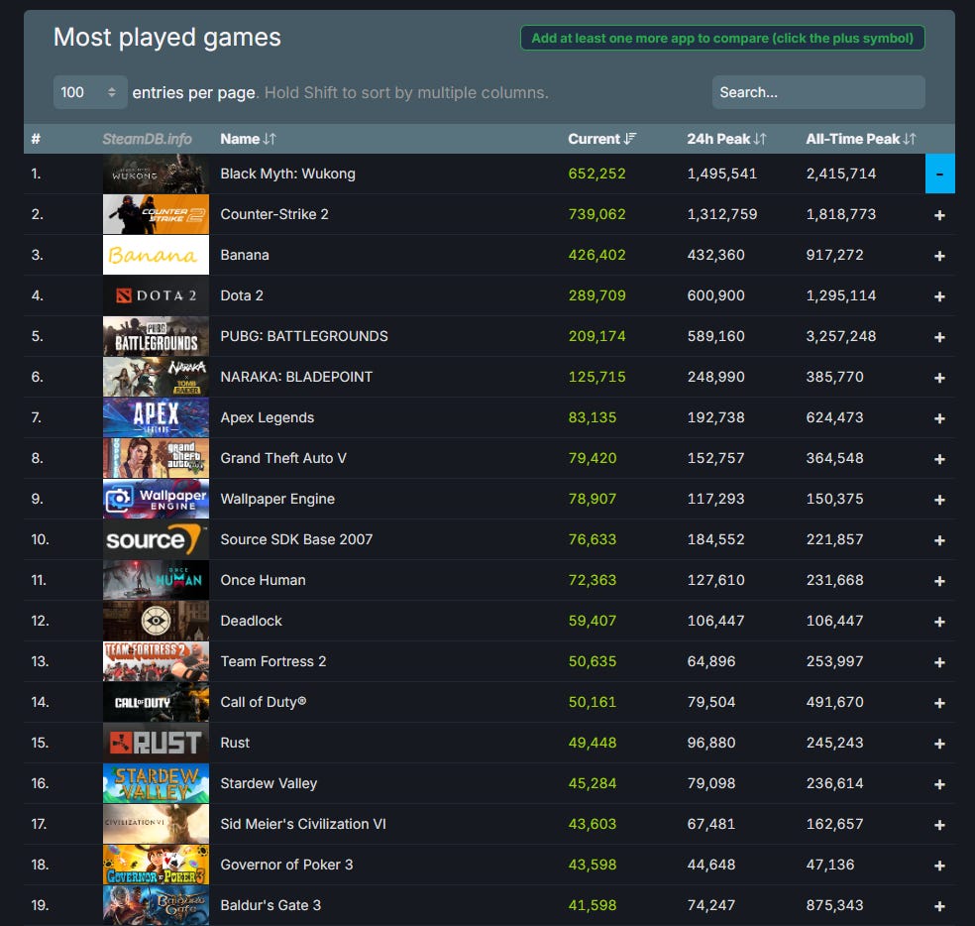
Task: Open Counter-Strike 2 name link
Action: 274,214
